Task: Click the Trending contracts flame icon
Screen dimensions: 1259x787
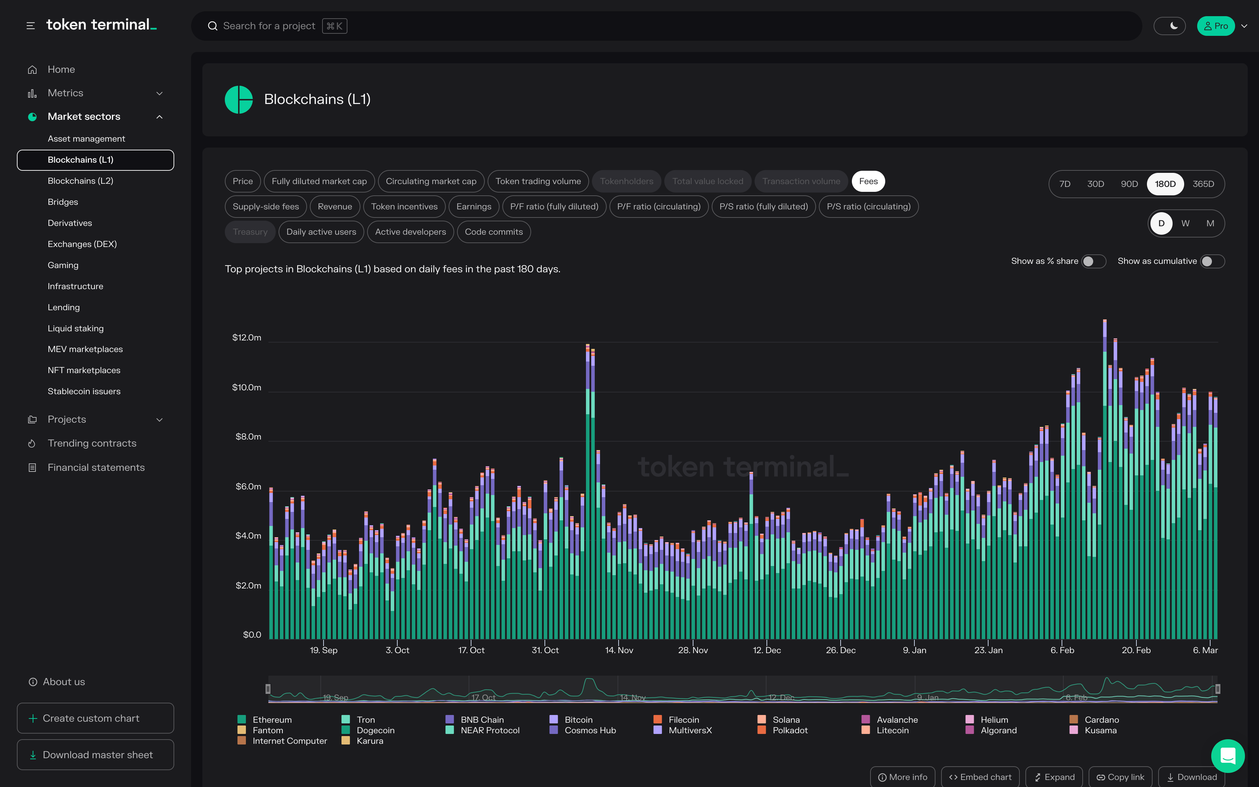Action: tap(32, 443)
